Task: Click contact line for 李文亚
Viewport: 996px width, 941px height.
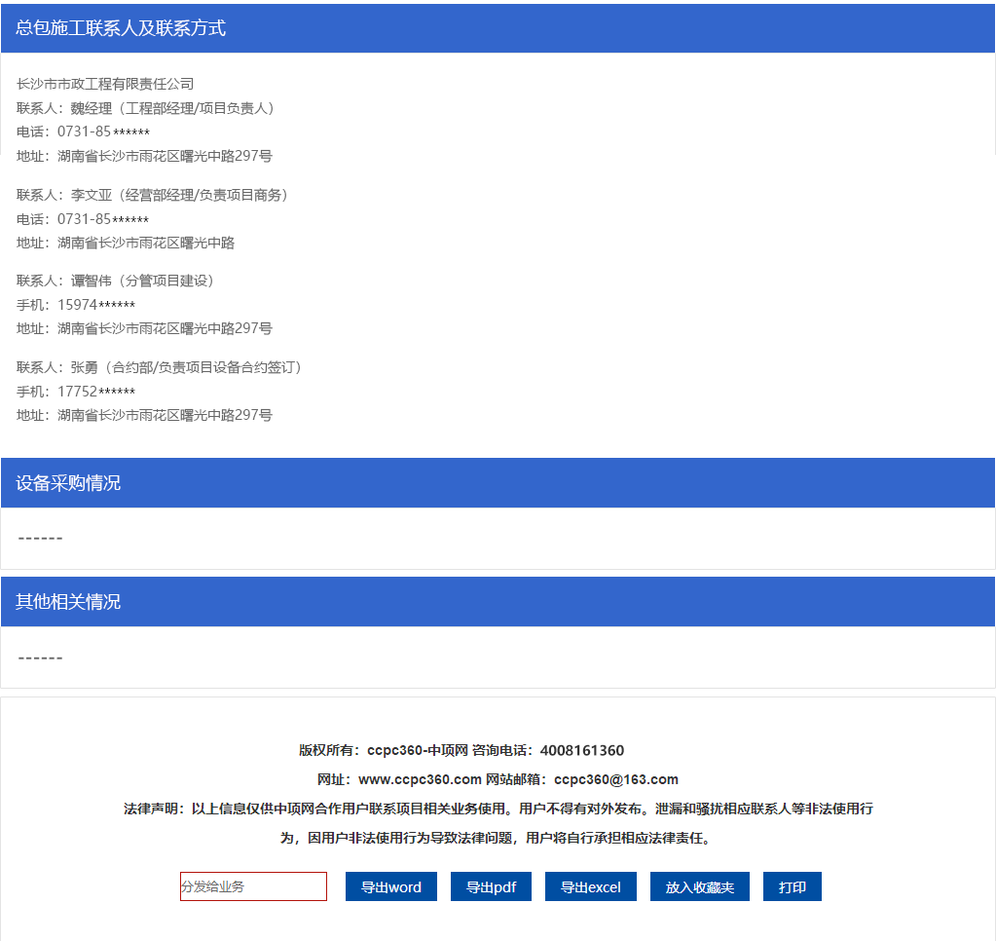Action: 154,195
